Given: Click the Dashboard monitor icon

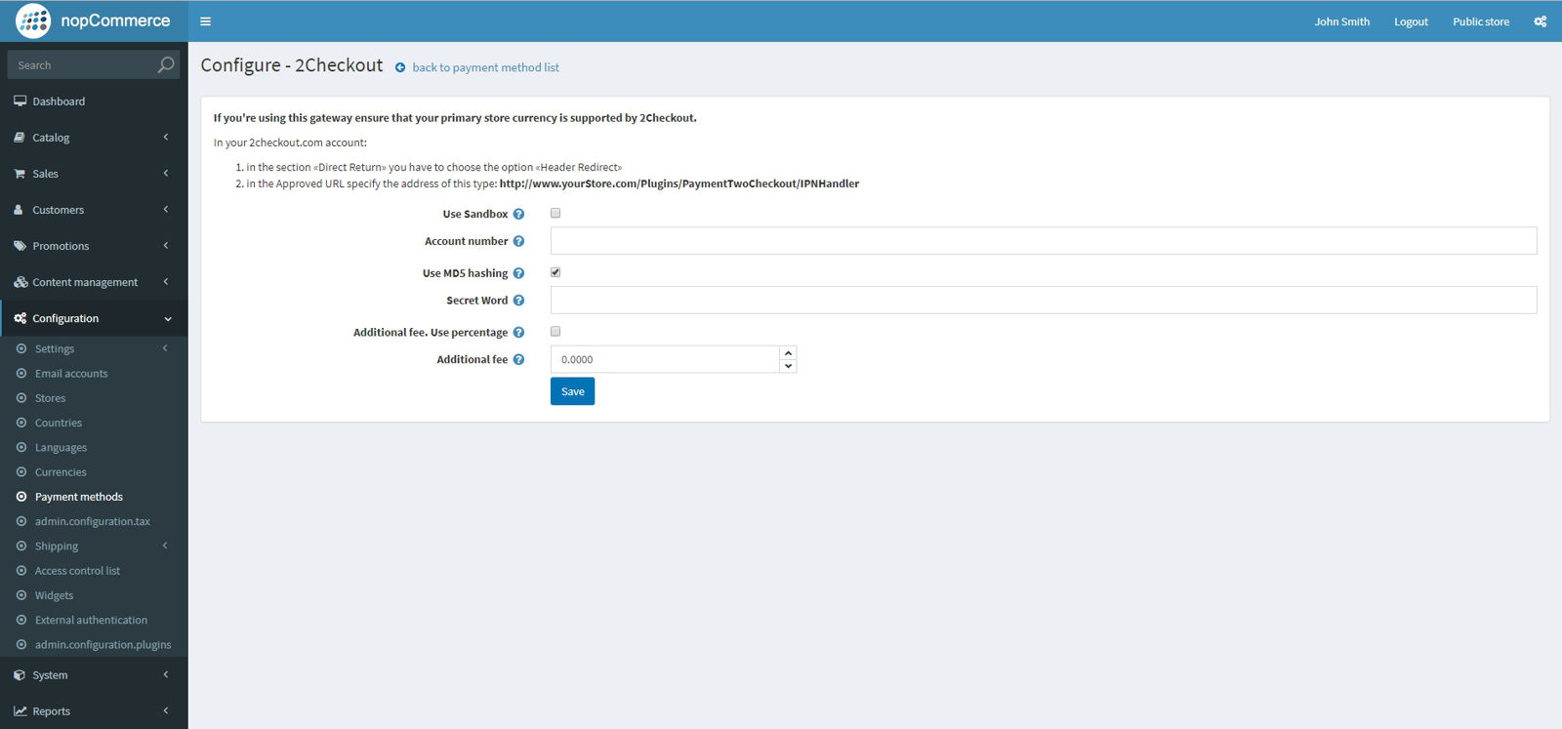Looking at the screenshot, I should [x=20, y=101].
